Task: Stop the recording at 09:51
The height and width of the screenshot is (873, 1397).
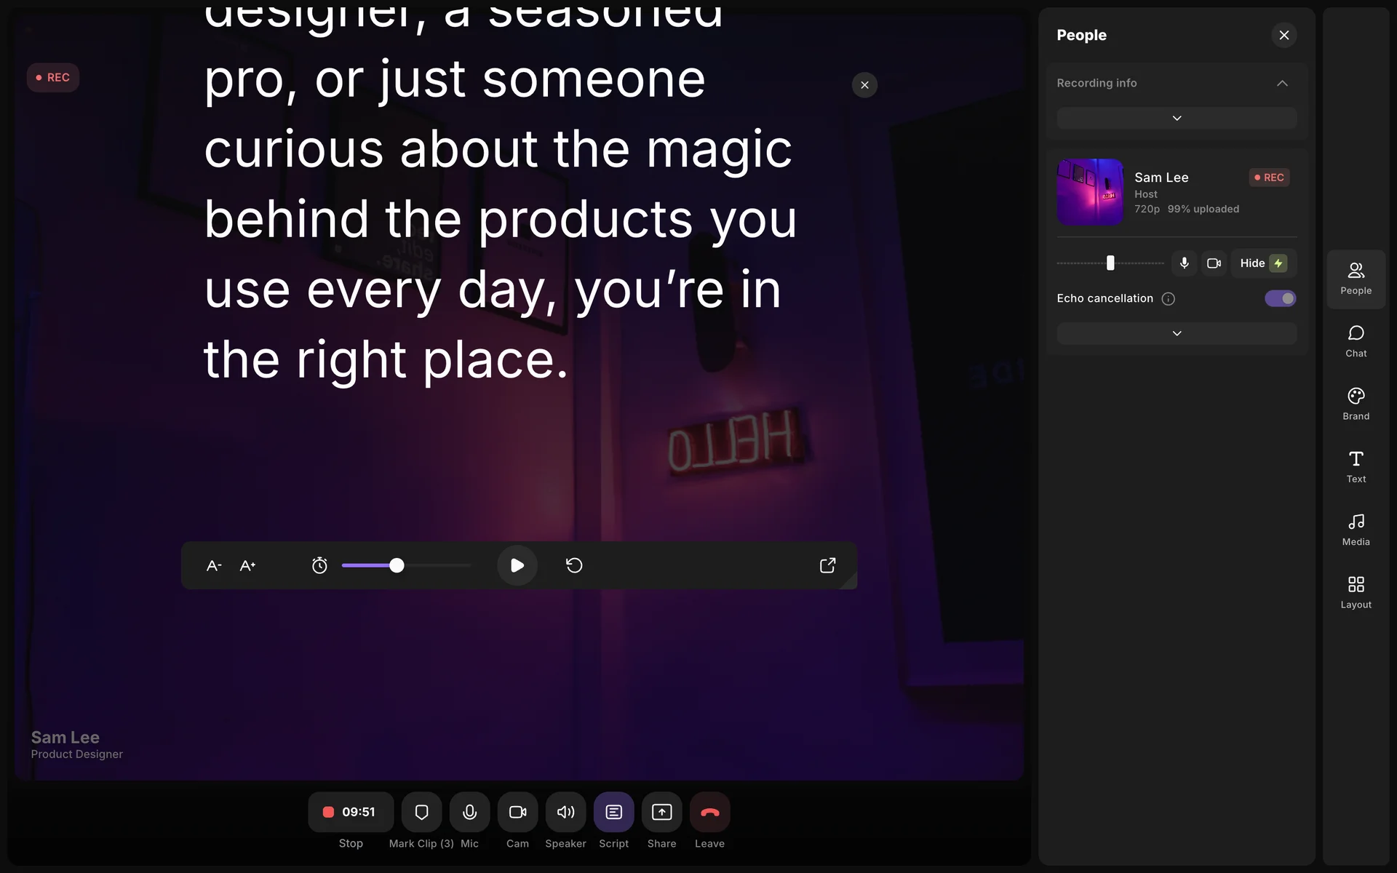Action: 351,812
